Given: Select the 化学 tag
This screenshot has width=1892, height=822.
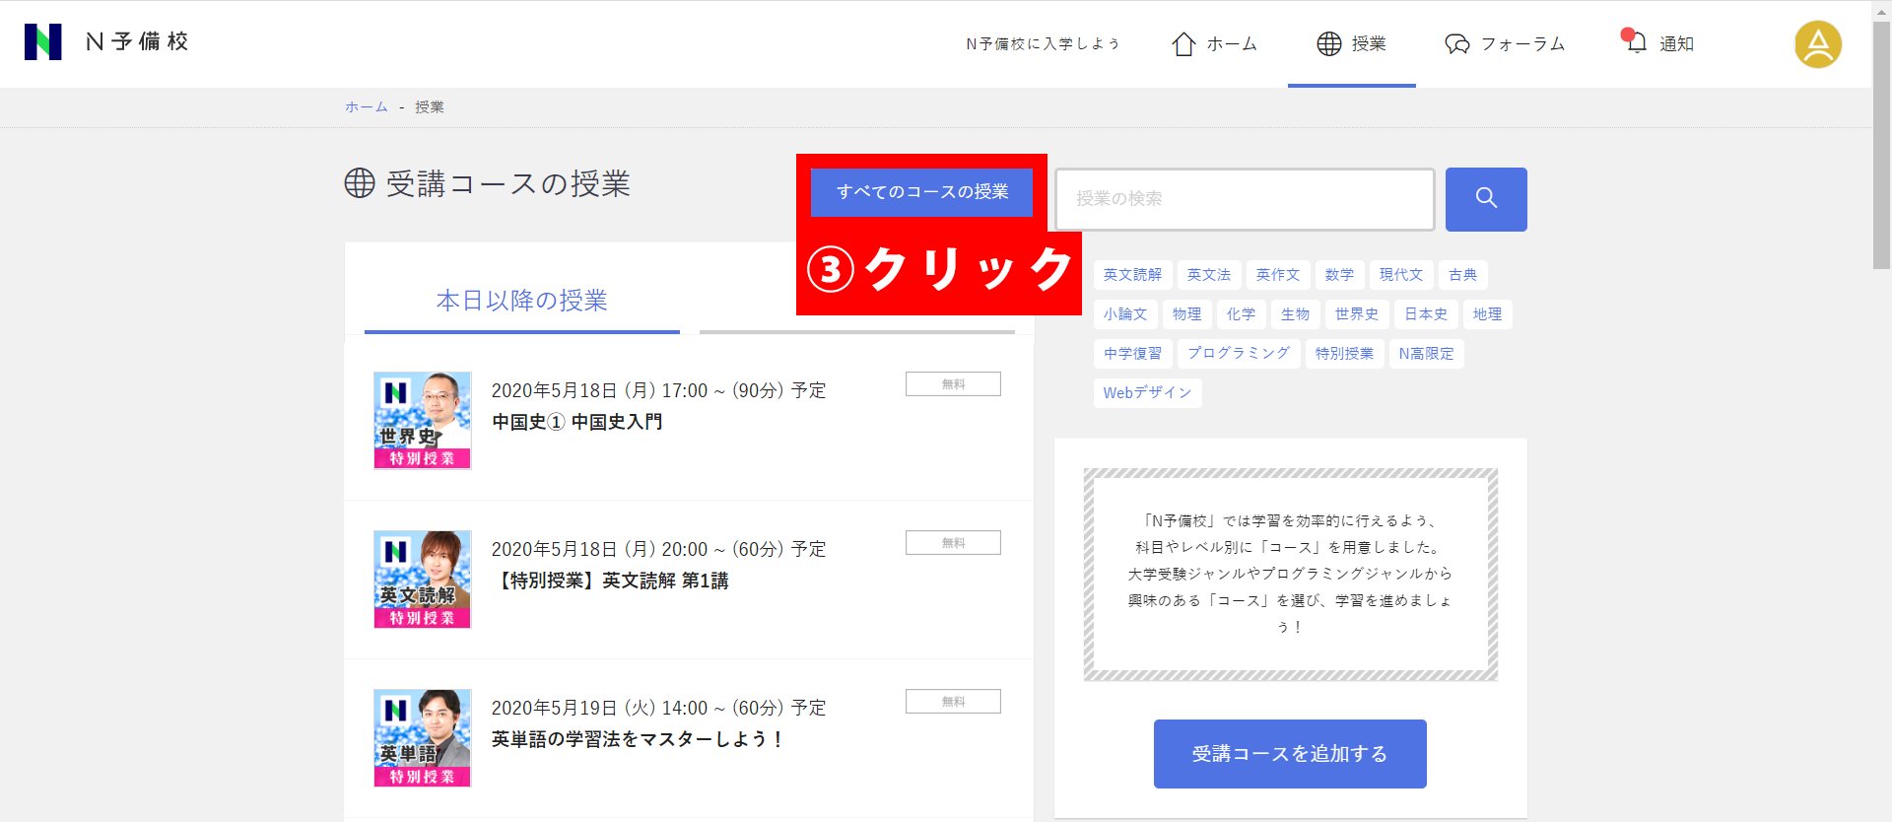Looking at the screenshot, I should pyautogui.click(x=1241, y=314).
